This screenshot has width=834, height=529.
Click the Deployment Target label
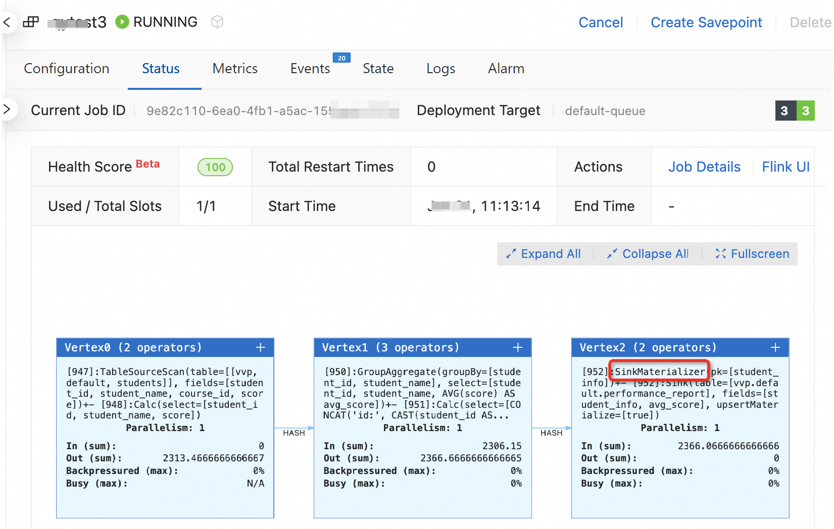click(x=478, y=111)
